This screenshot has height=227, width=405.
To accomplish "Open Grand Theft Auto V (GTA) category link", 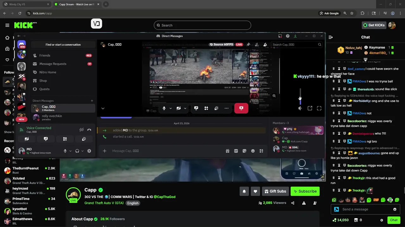I will pos(104,203).
